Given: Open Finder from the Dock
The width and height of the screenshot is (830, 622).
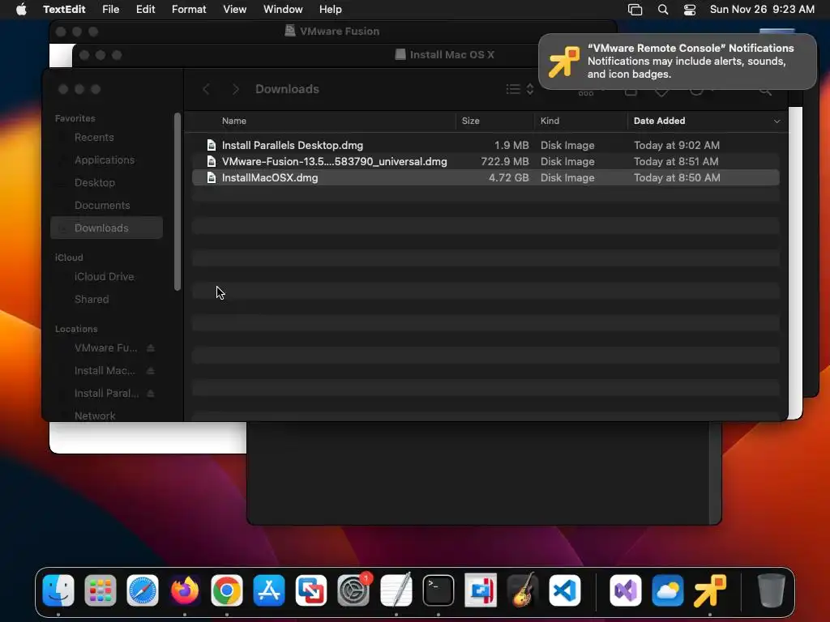Looking at the screenshot, I should click(x=58, y=590).
